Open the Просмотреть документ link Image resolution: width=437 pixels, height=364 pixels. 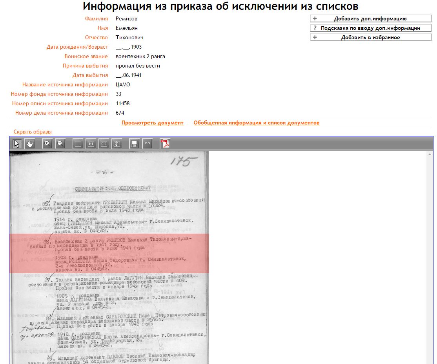tap(153, 123)
